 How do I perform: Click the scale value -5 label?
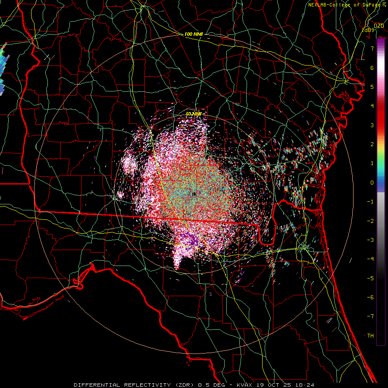point(370,278)
